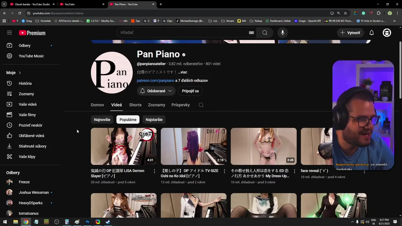Open Demon Slayer video thumbnail

124,146
